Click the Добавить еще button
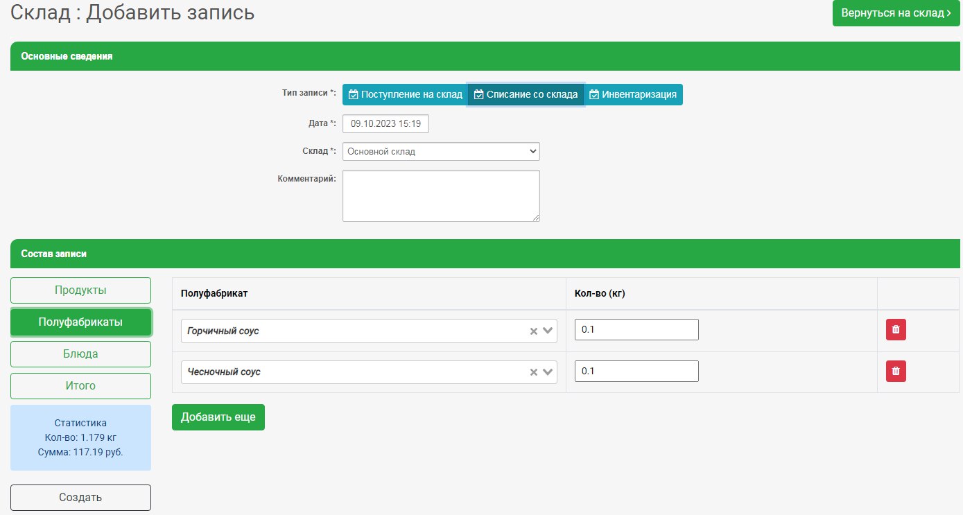This screenshot has height=515, width=963. [218, 417]
